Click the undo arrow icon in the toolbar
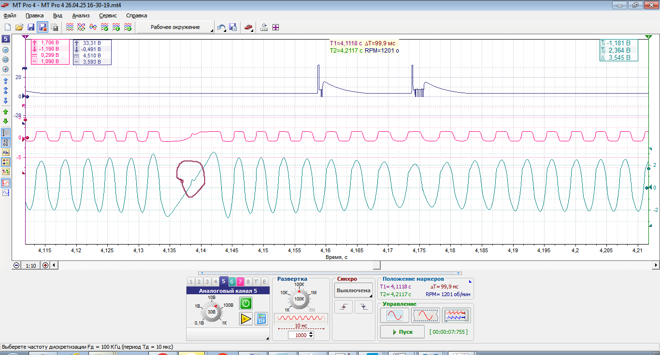 221,27
